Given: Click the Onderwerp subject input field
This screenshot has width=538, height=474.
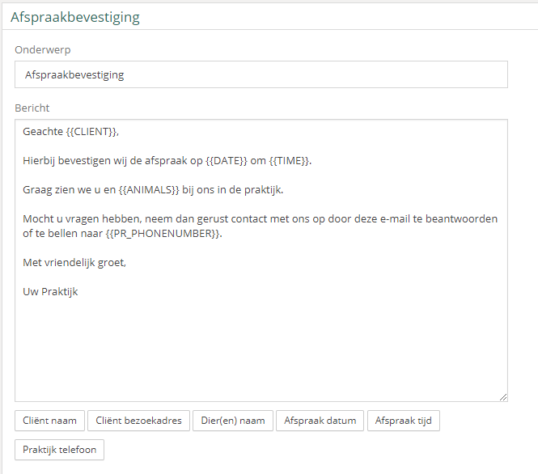Looking at the screenshot, I should (x=261, y=74).
